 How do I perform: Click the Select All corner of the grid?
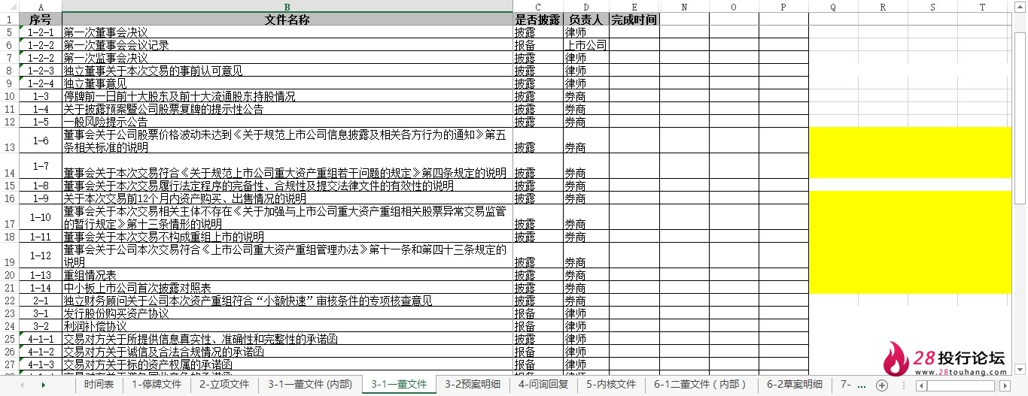tap(9, 7)
